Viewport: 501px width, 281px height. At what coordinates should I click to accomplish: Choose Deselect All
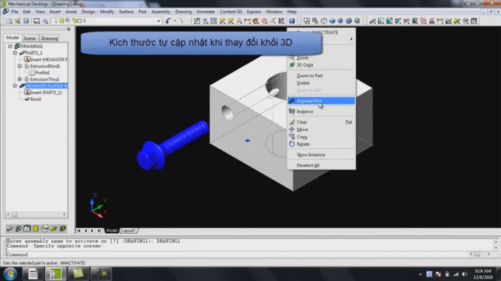308,165
